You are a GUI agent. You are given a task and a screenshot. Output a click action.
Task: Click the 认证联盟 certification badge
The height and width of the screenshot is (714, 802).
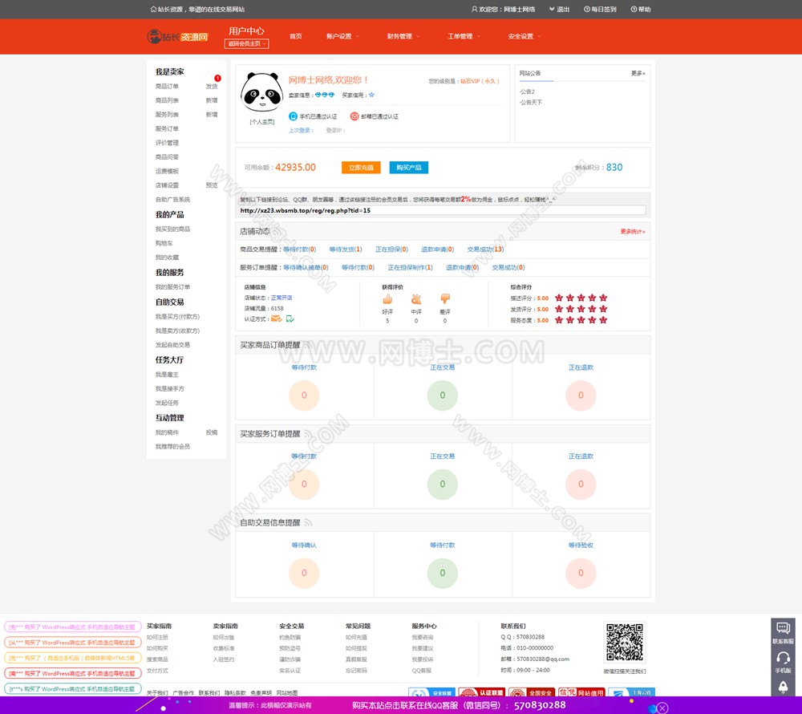(x=481, y=692)
